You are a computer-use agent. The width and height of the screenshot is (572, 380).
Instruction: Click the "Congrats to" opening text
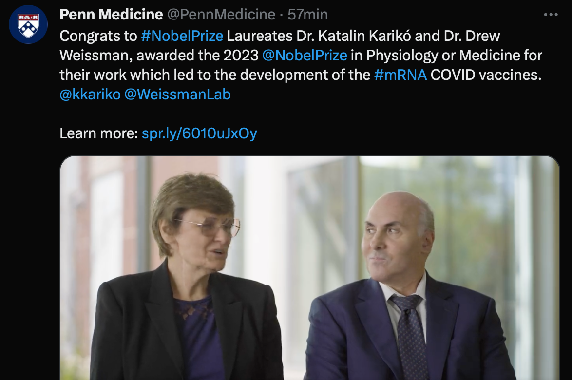(98, 36)
